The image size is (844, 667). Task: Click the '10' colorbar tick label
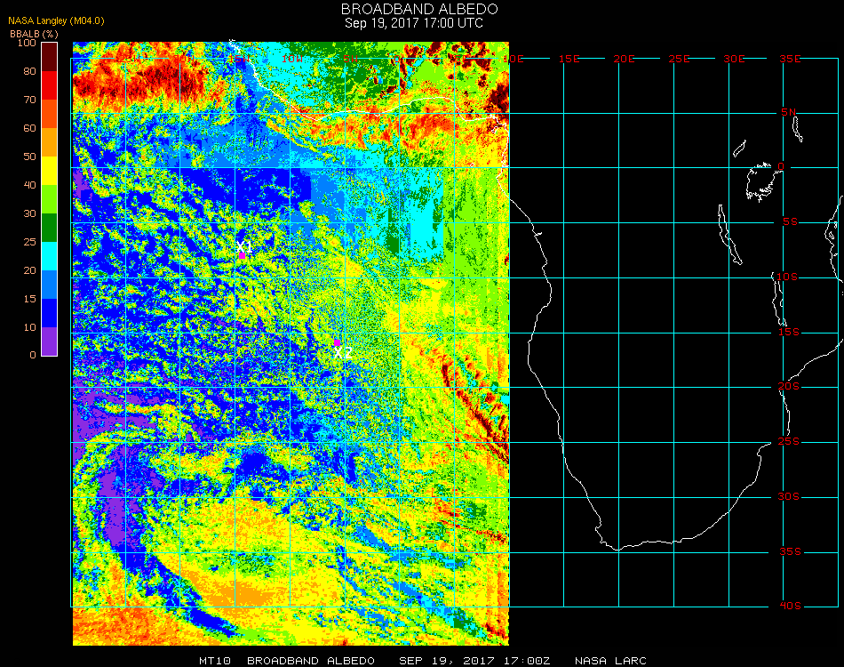(x=29, y=327)
